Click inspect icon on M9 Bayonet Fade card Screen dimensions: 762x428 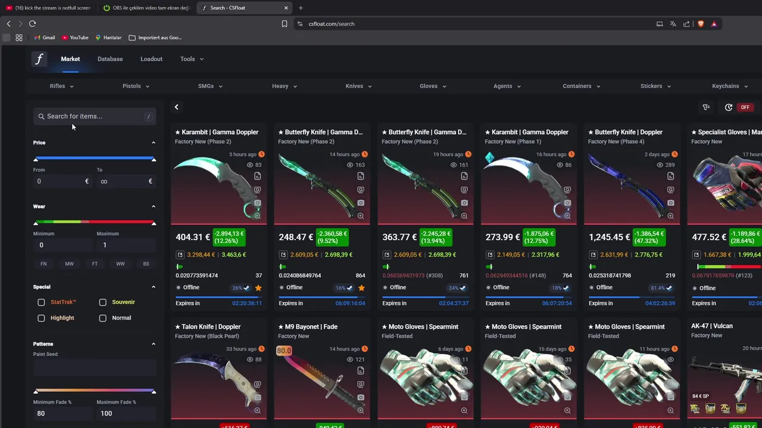coord(361,384)
